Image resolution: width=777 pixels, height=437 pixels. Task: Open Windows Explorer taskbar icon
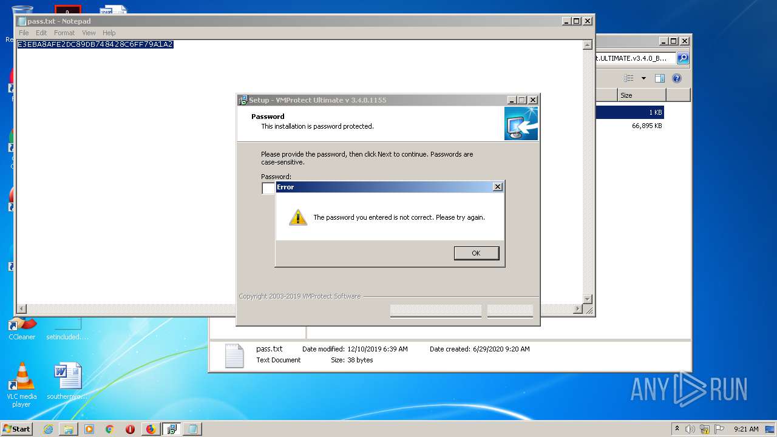[69, 429]
